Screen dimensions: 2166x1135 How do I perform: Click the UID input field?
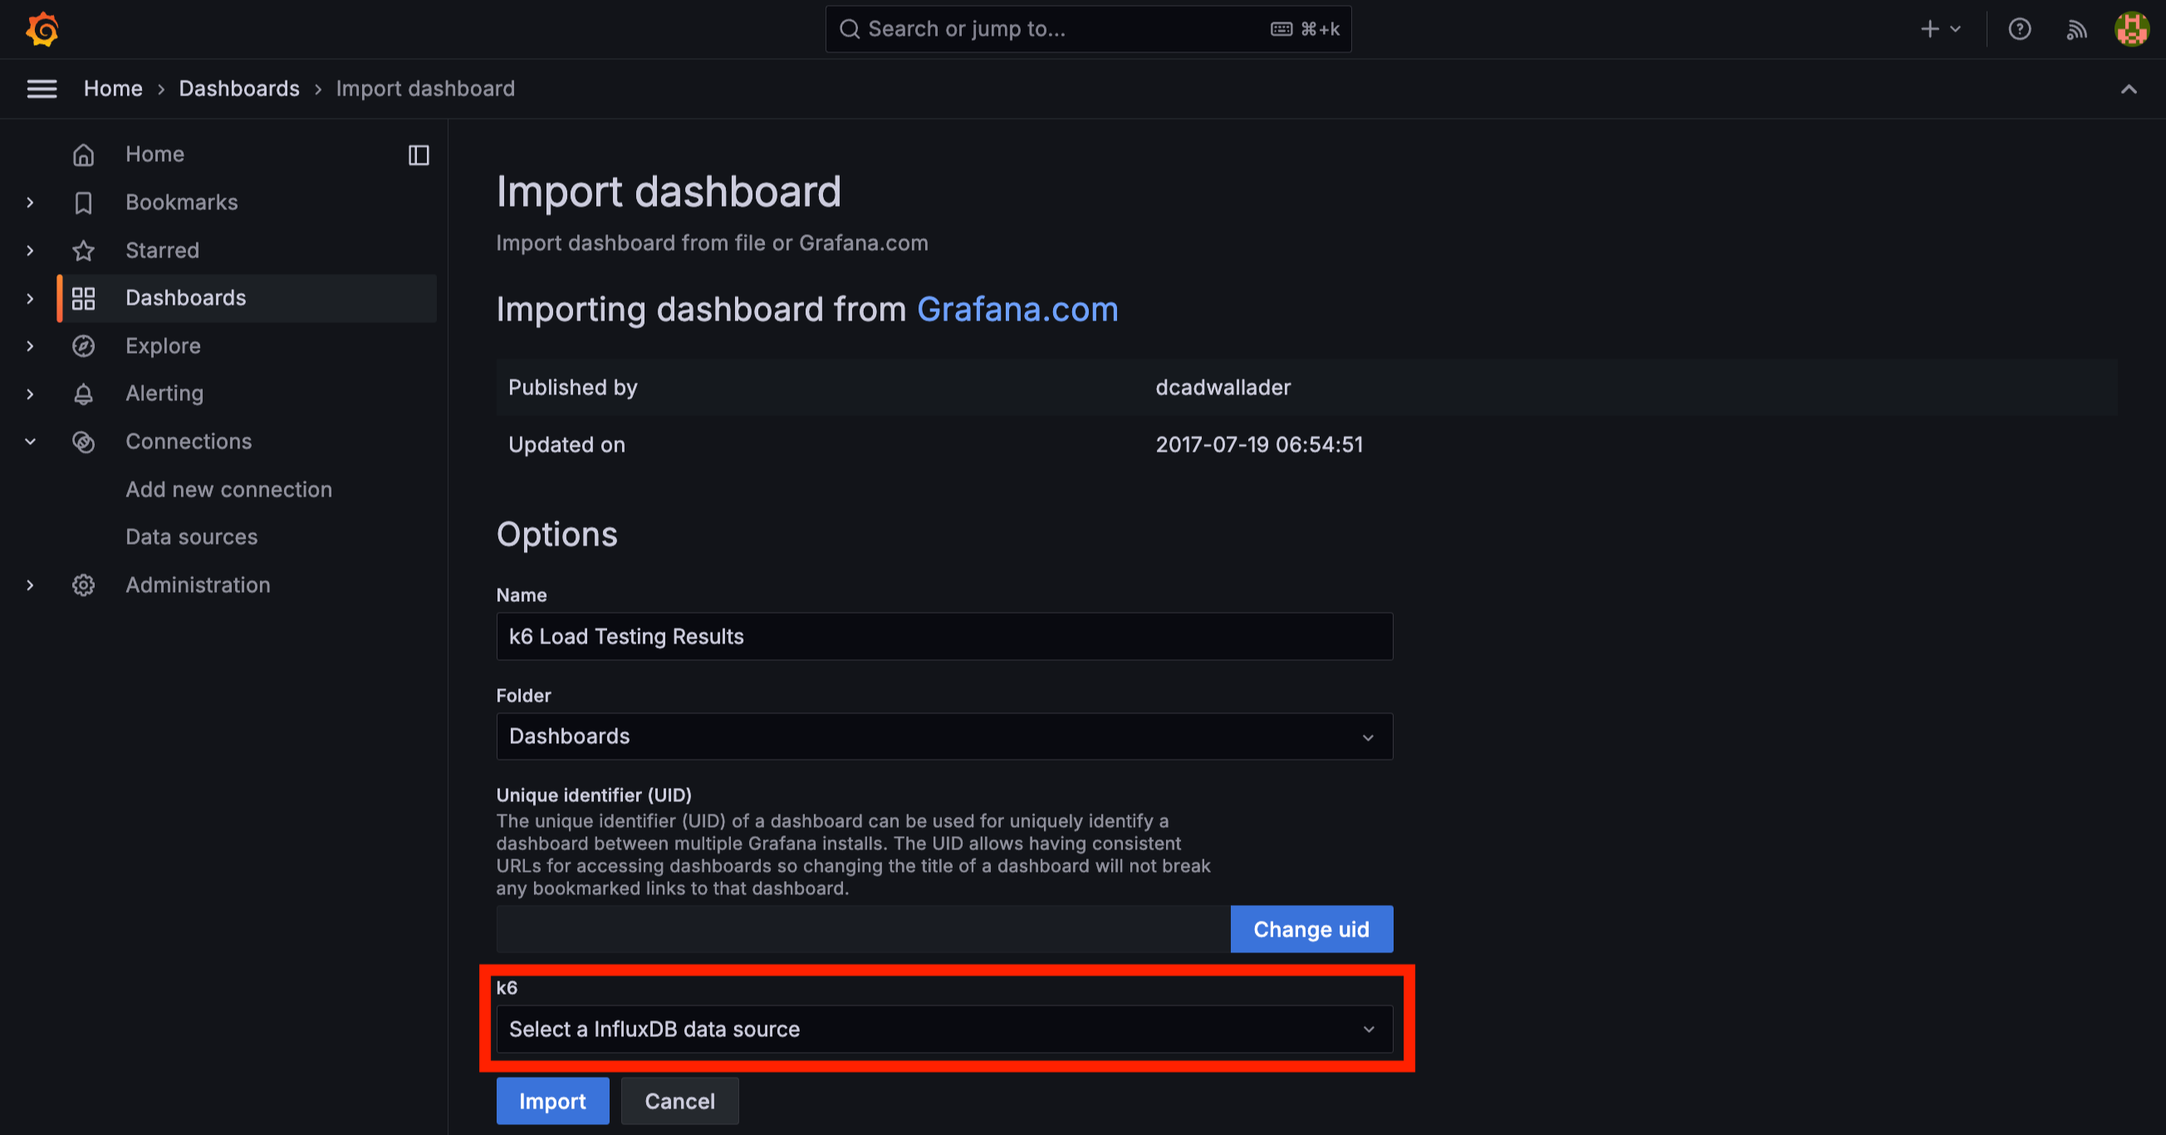point(863,930)
